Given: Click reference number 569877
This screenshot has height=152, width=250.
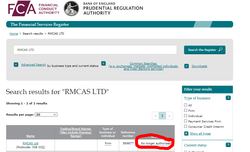Looking at the screenshot, I should 128,143.
